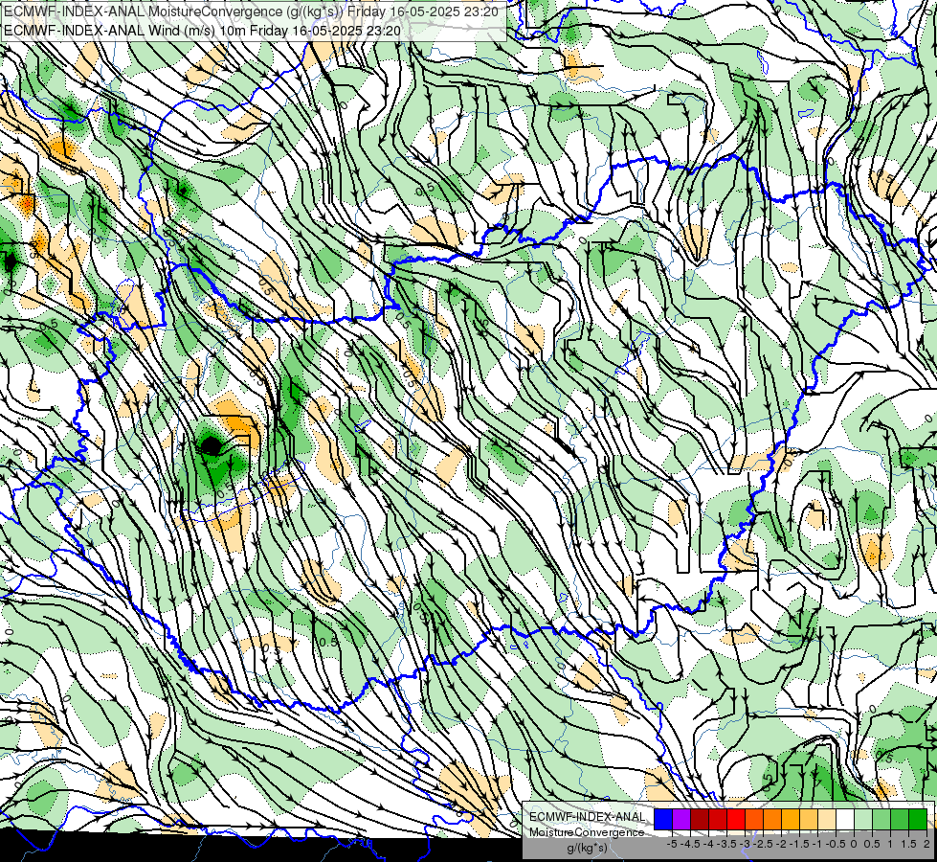Click the '-2' legend tick label
The width and height of the screenshot is (937, 862).
click(x=780, y=844)
